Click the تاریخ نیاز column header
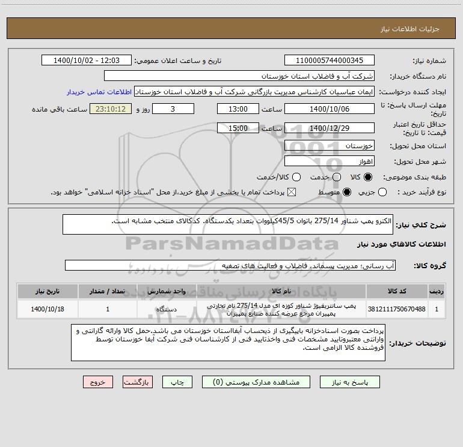This screenshot has height=447, width=463. click(48, 292)
